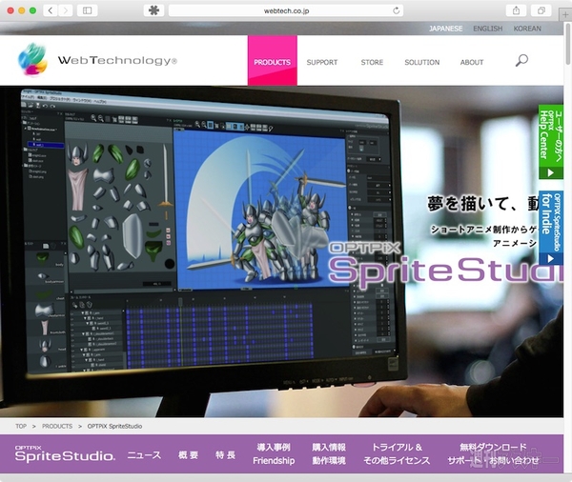The image size is (572, 482).
Task: Open the SOLUTION menu
Action: coord(422,62)
